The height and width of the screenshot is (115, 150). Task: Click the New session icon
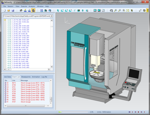pos(4,11)
